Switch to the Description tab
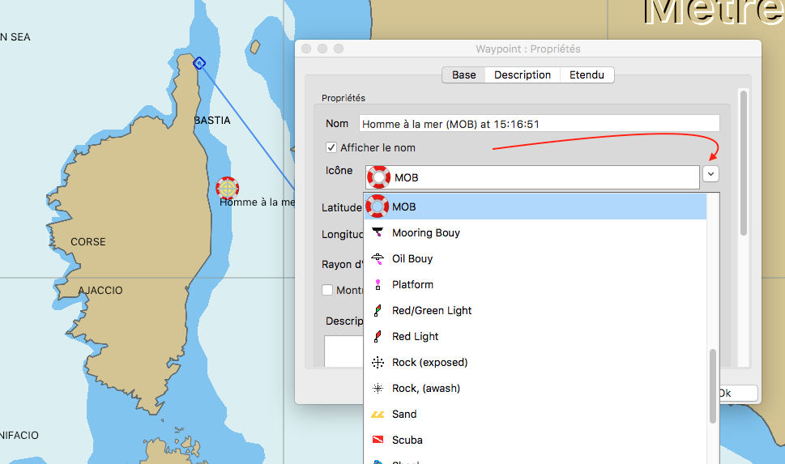785x464 pixels. tap(522, 74)
